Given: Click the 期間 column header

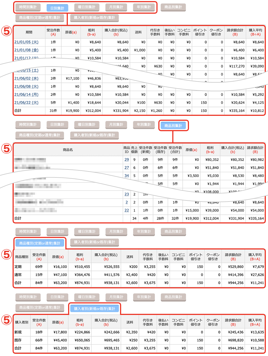Looking at the screenshot, I should click(x=29, y=32).
